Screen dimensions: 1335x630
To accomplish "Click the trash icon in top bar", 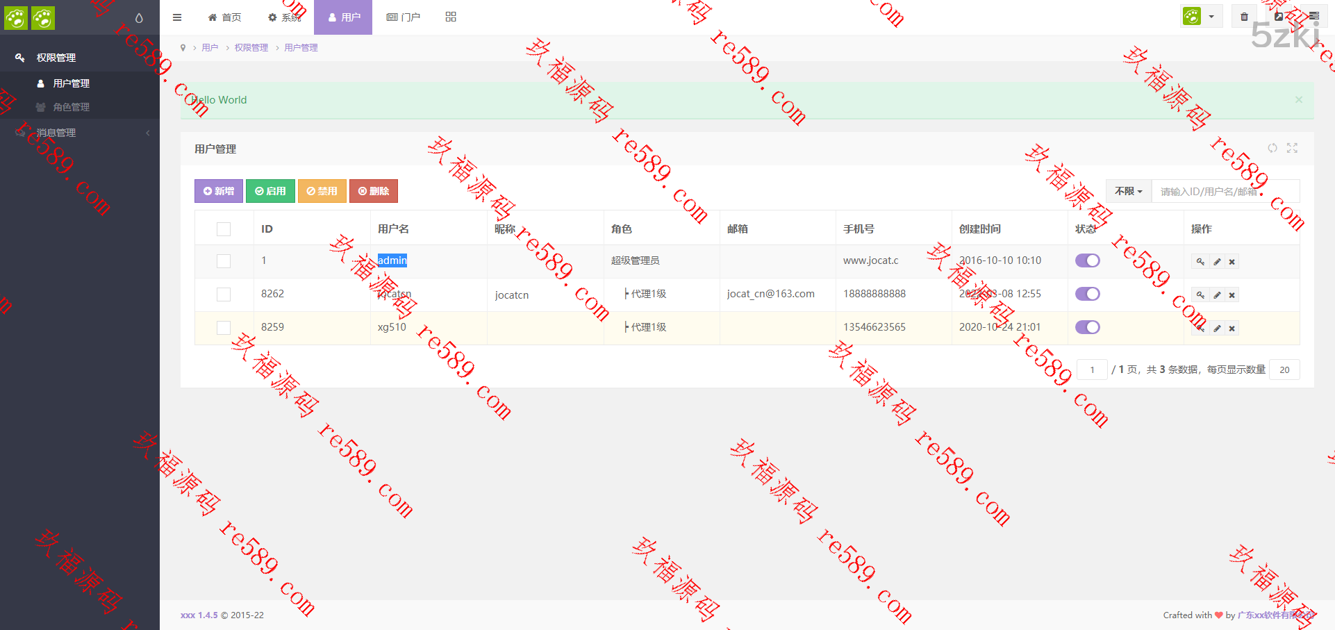I will 1244,17.
